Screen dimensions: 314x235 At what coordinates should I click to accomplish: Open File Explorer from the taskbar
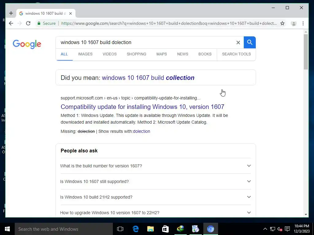click(150, 229)
